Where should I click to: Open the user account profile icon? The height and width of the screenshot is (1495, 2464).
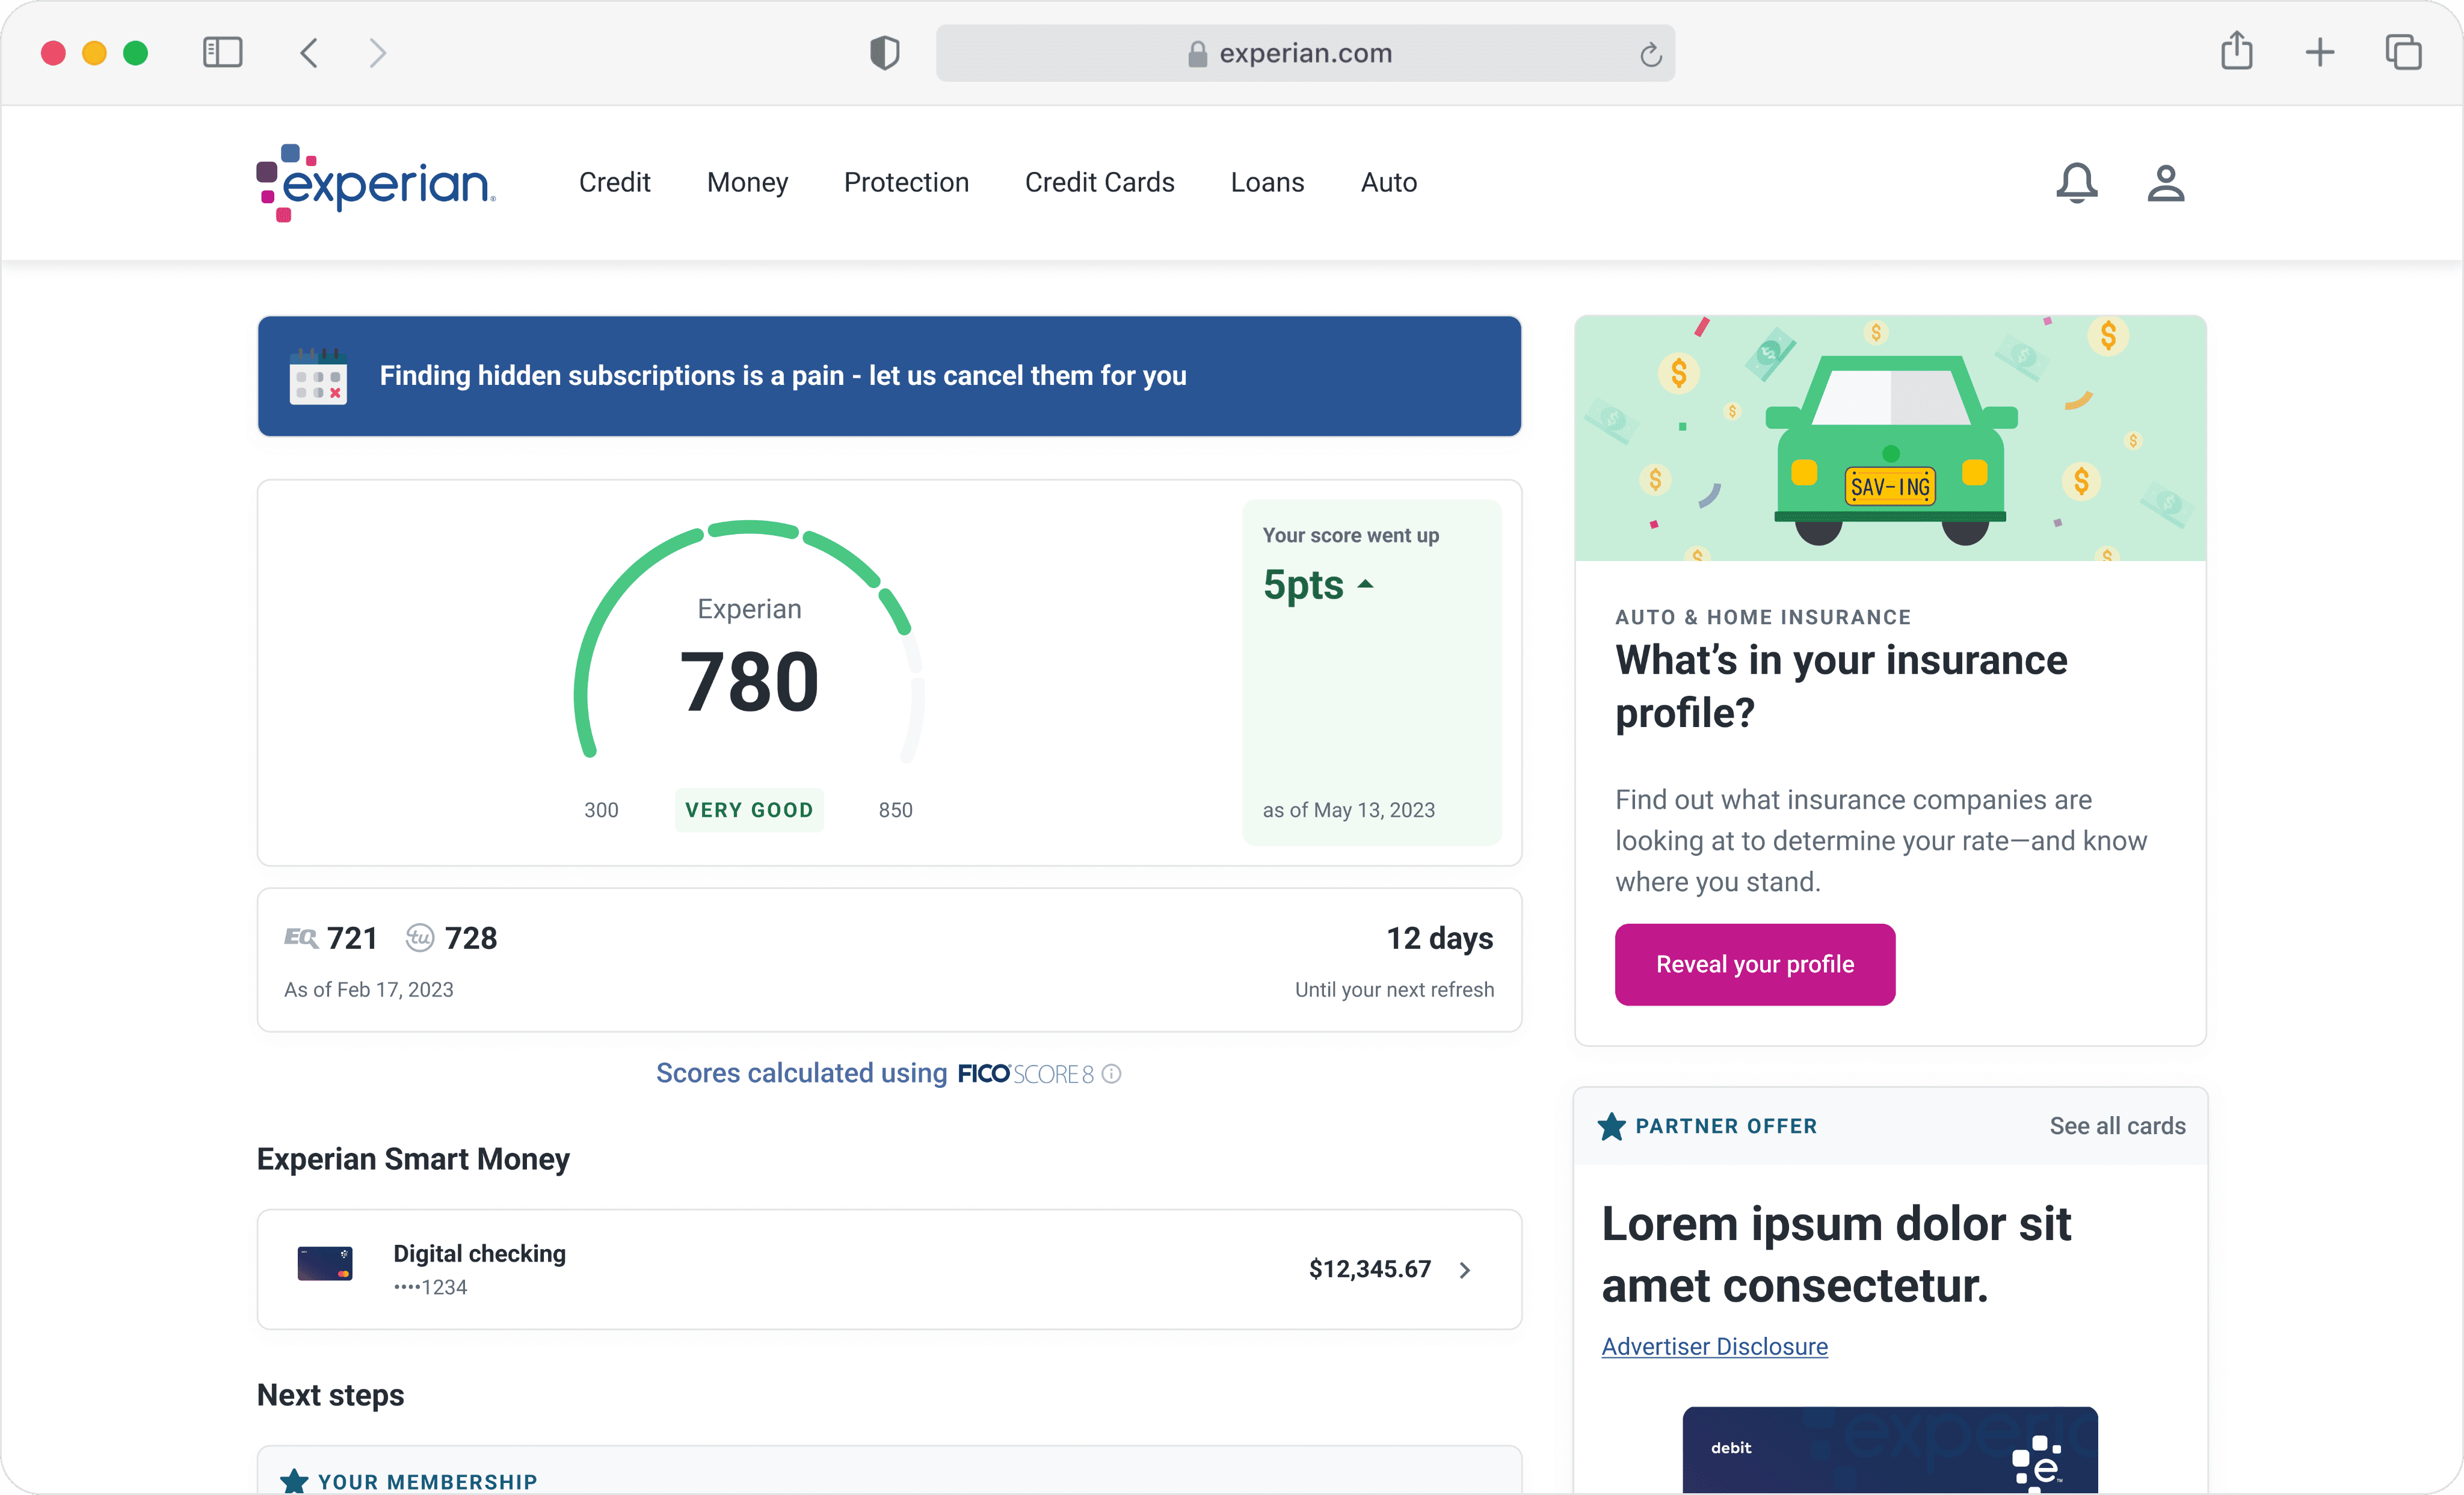click(x=2165, y=183)
